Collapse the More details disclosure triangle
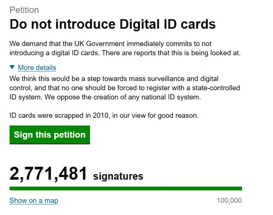The image size is (273, 215). click(x=12, y=67)
